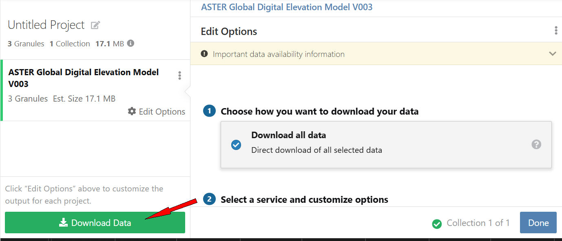Click the pencil icon to rename Untitled Project
Image resolution: width=562 pixels, height=241 pixels.
[x=95, y=25]
